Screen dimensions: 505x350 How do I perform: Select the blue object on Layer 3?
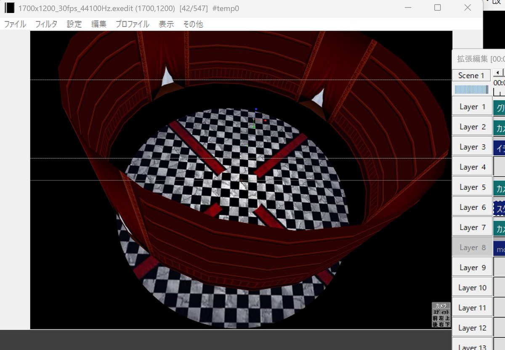pyautogui.click(x=499, y=147)
